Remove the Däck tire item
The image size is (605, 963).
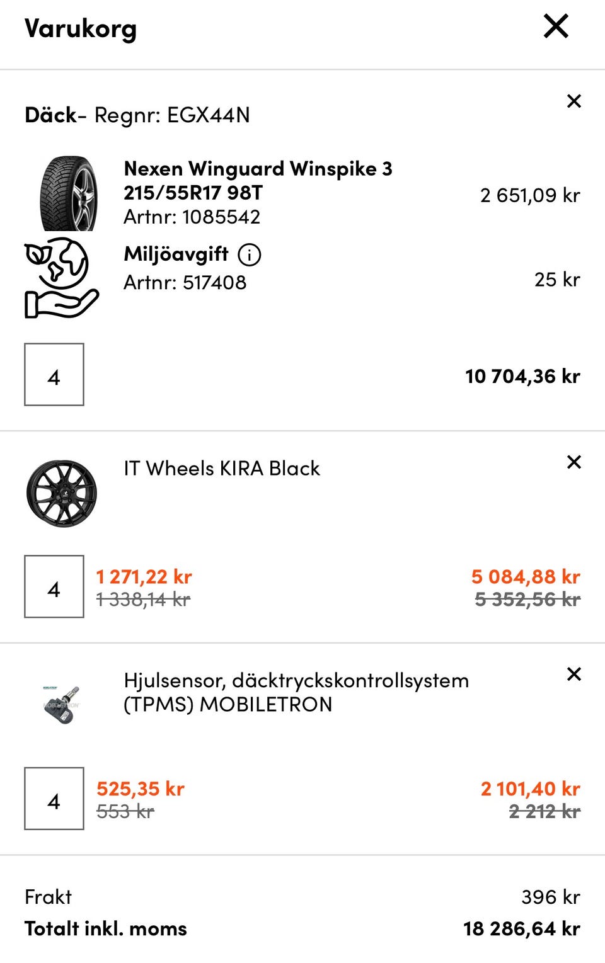573,101
